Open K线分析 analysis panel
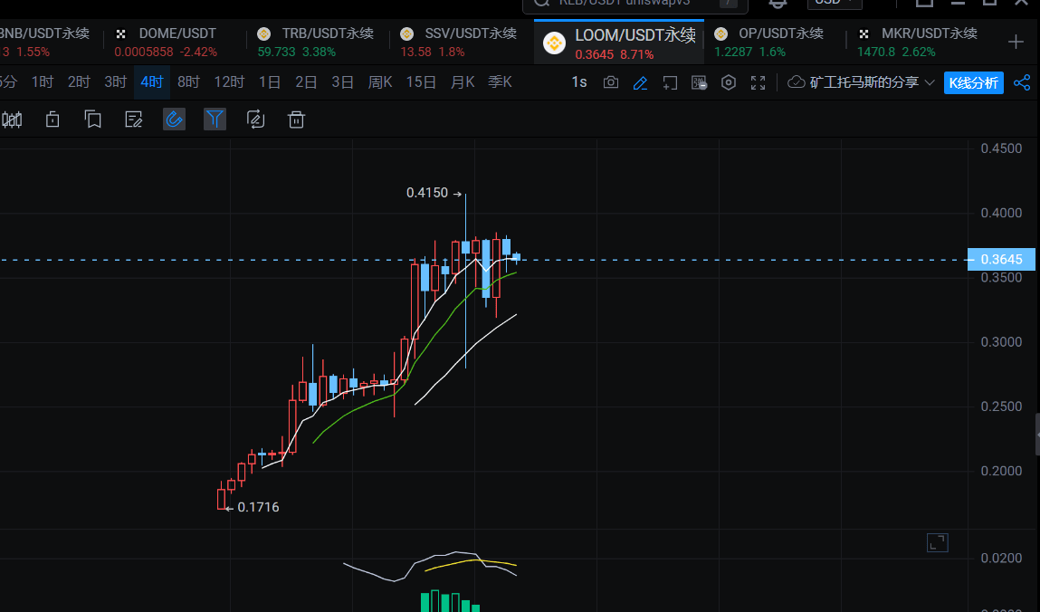Image resolution: width=1040 pixels, height=612 pixels. coord(973,83)
